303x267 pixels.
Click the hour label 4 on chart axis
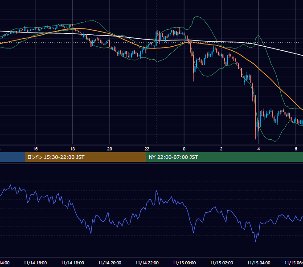258,149
